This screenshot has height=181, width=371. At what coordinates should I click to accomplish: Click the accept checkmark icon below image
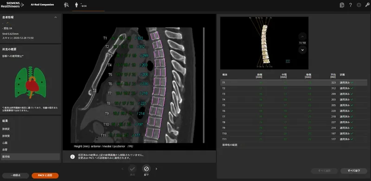132,169
